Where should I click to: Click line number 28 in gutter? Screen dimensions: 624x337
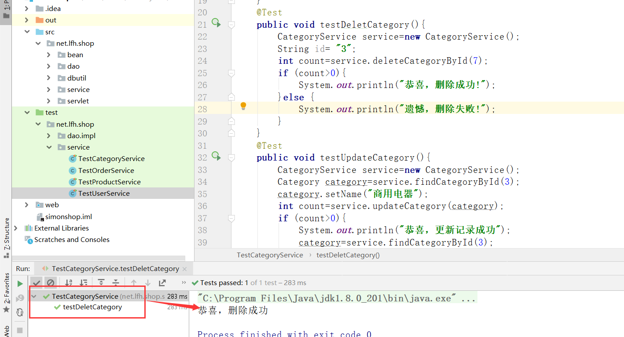coord(202,109)
